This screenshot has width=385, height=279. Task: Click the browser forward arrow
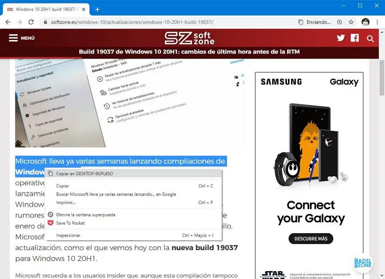(x=19, y=22)
